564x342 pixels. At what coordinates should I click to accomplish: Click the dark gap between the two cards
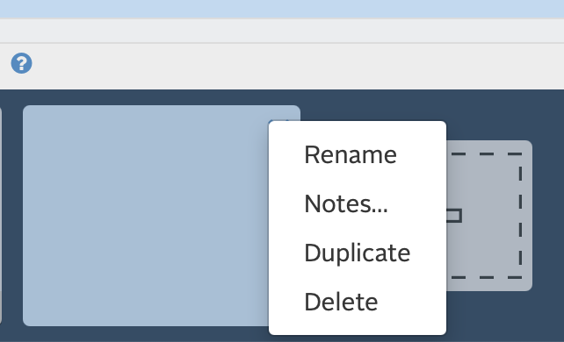[x=12, y=216]
